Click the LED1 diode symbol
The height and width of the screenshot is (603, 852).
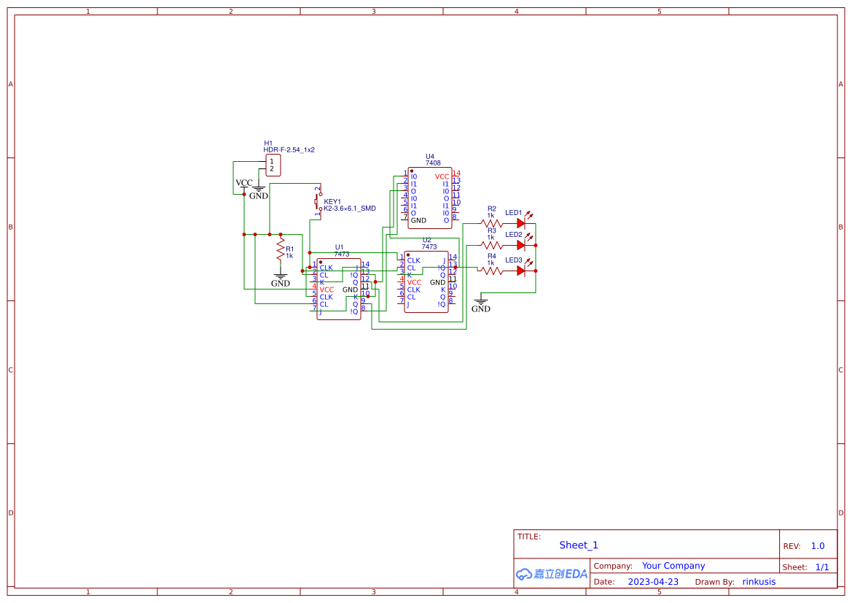pyautogui.click(x=521, y=223)
